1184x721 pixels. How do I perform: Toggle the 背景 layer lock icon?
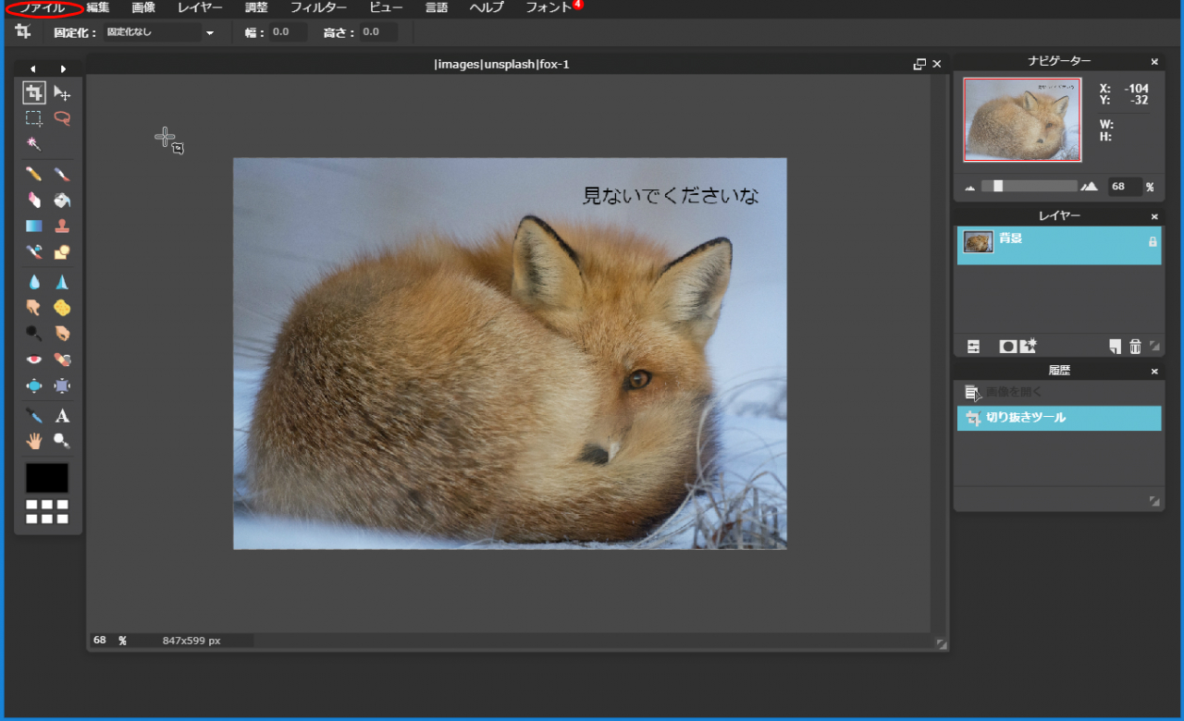pyautogui.click(x=1153, y=241)
